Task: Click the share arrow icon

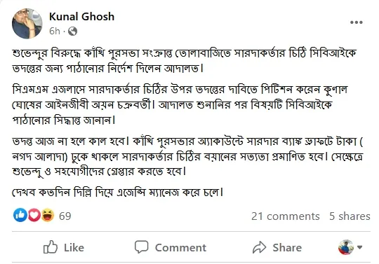Action: click(x=260, y=247)
